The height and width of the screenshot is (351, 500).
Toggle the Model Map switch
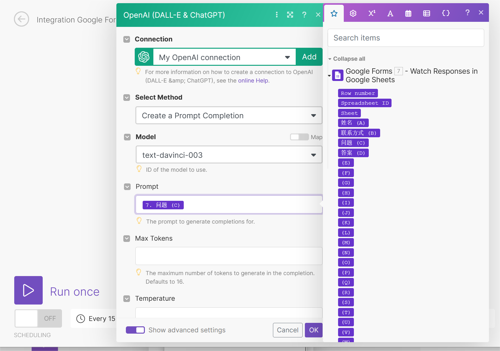point(299,137)
